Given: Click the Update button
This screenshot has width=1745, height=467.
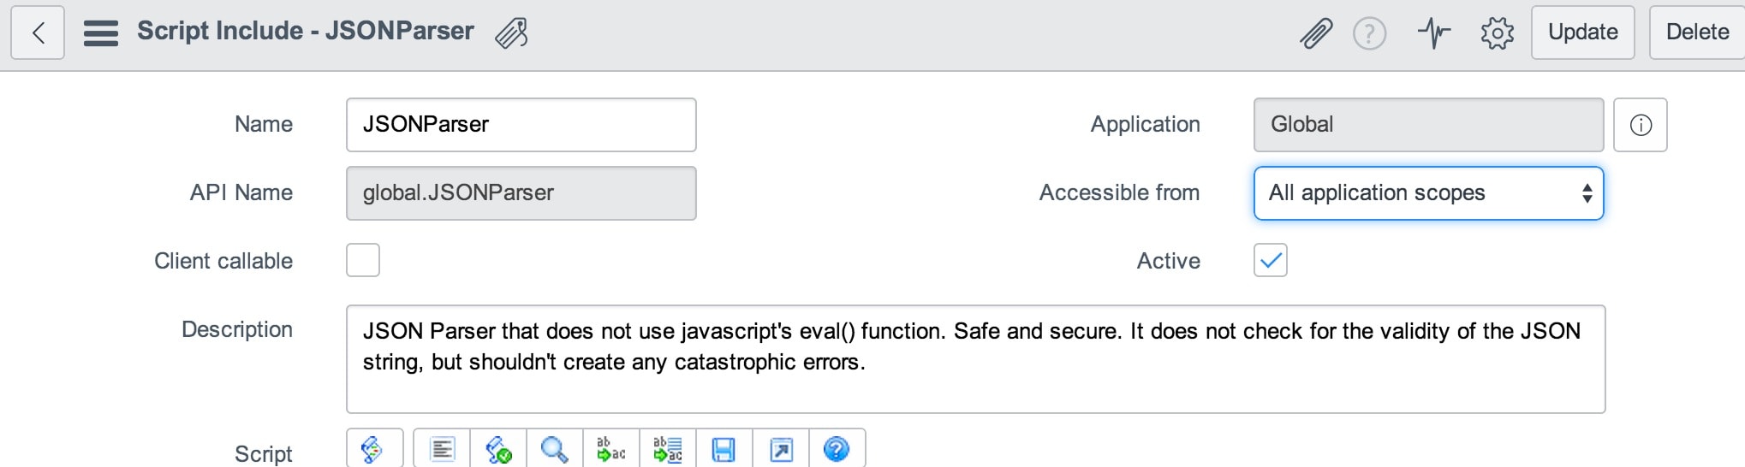Looking at the screenshot, I should (1583, 33).
